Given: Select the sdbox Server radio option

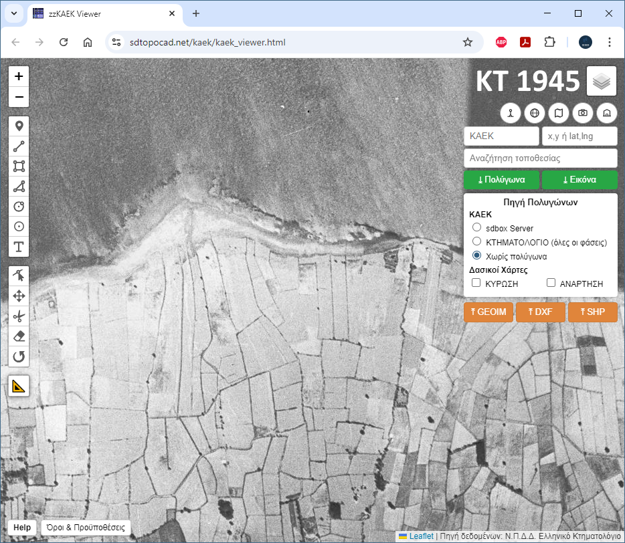Looking at the screenshot, I should (477, 228).
